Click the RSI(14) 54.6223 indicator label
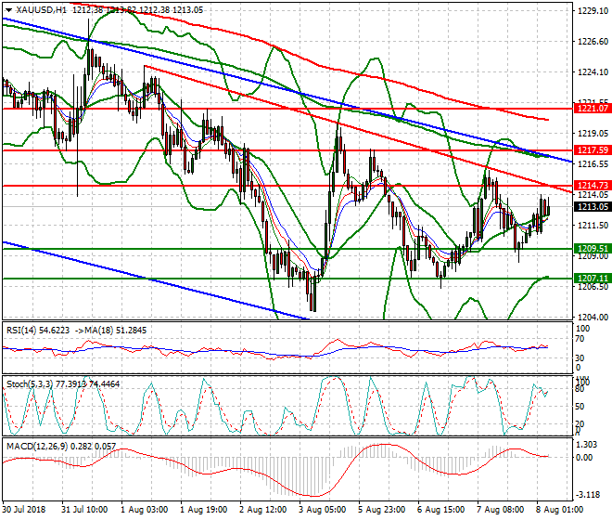Viewport: 612px width, 520px height. click(38, 331)
